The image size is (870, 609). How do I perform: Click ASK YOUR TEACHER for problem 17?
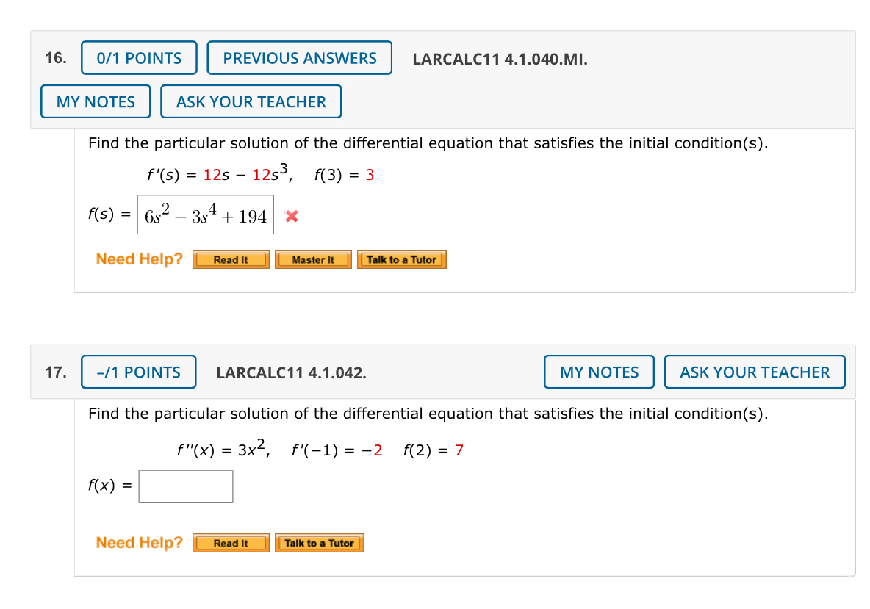(x=755, y=372)
